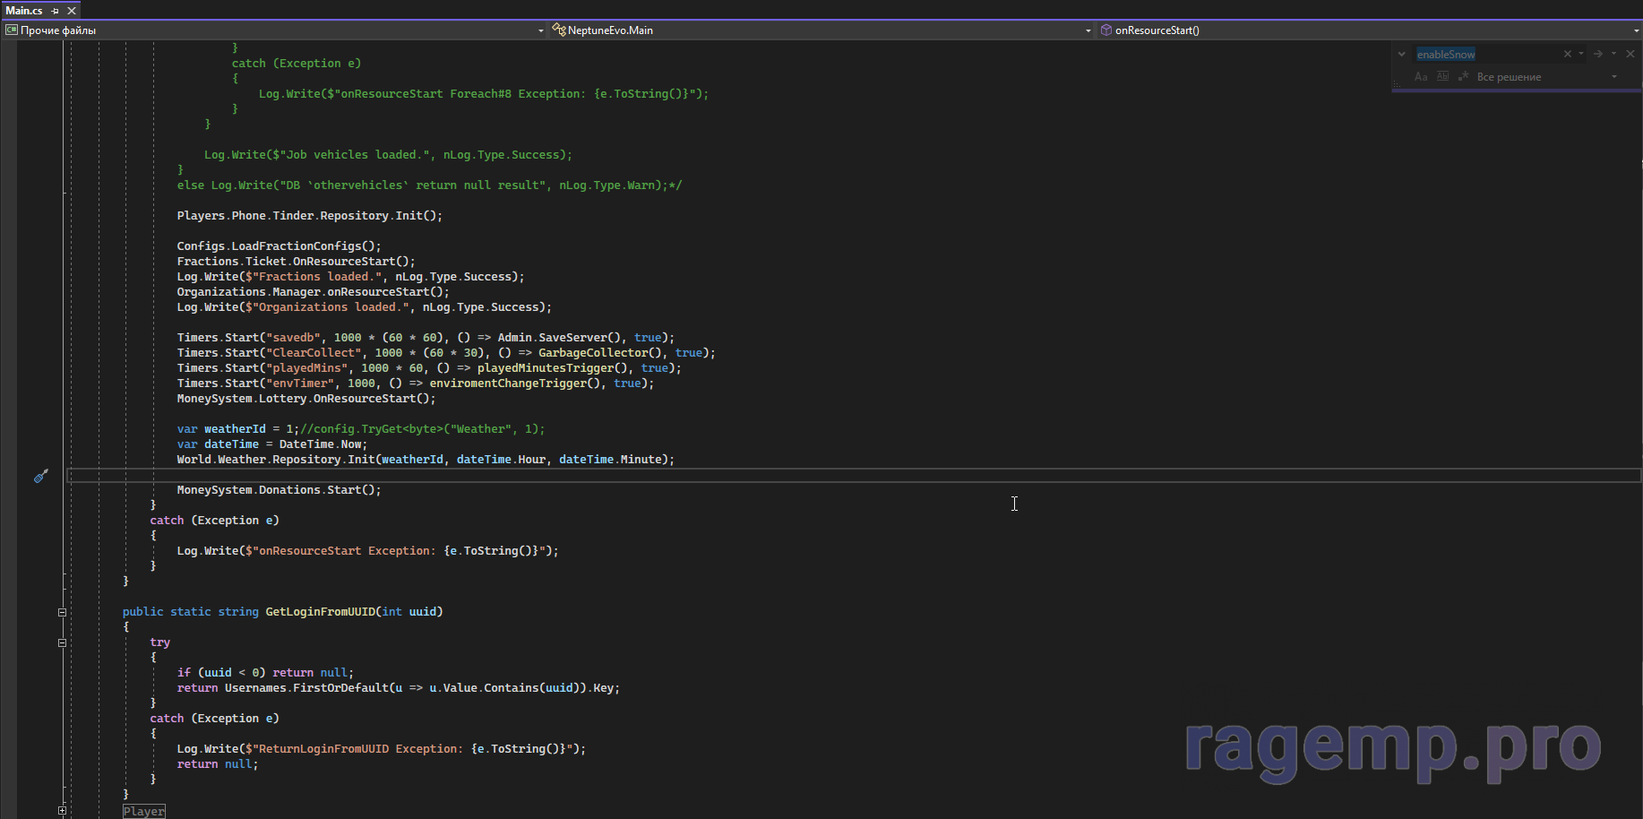Click Timers.Start "savedb" line
The image size is (1643, 819).
click(x=426, y=338)
